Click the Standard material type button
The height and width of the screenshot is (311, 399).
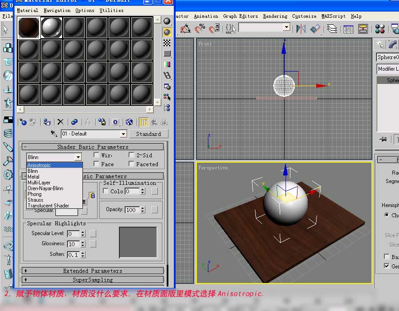coord(149,134)
